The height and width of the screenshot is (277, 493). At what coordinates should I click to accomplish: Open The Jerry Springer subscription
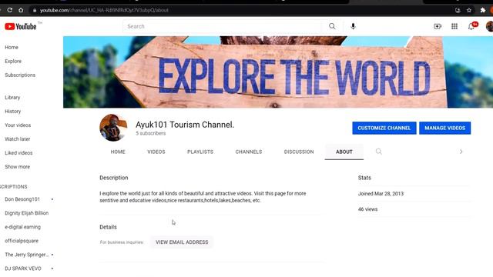[x=27, y=255]
